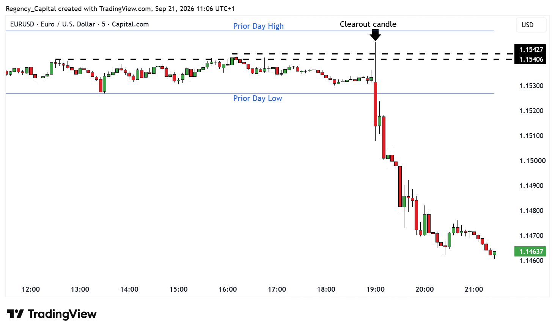Viewport: 555px width, 331px height.
Task: Click the 1.15200 price axis label
Action: pos(531,111)
